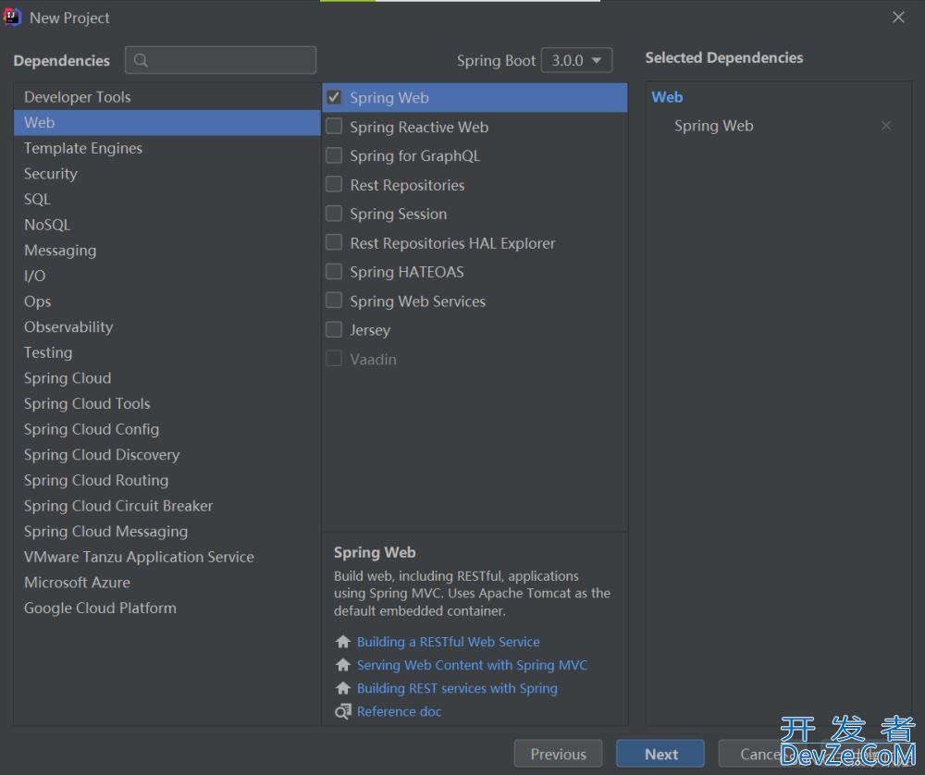Click the reference doc icon
Screen dimensions: 925x775
[343, 712]
